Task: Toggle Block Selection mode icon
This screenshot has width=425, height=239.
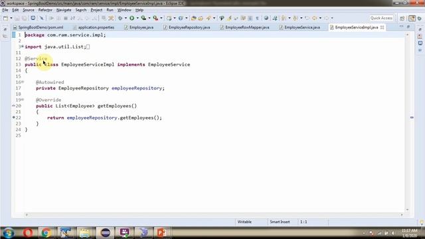Action: click(250, 18)
